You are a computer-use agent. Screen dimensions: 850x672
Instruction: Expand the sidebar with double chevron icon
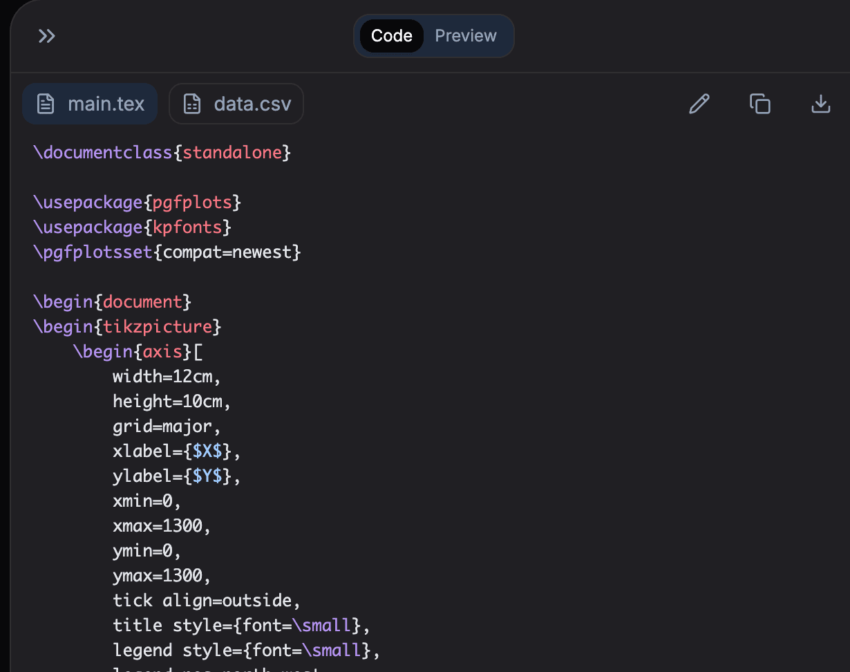tap(46, 36)
